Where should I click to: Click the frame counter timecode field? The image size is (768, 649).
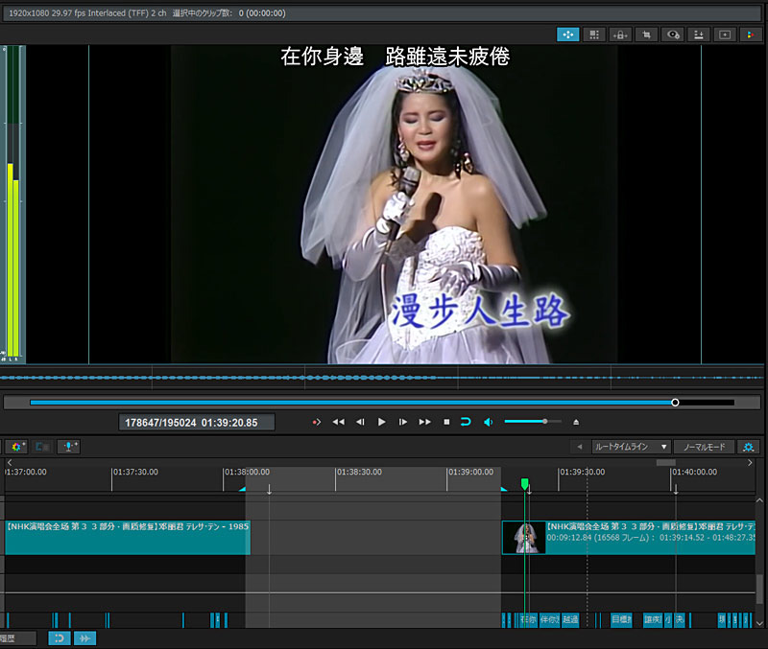click(x=197, y=423)
